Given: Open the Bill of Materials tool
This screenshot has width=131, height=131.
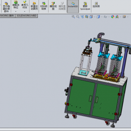Looking at the screenshot, I should click(44, 6).
